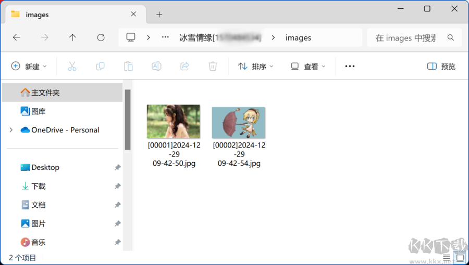Focus the 在 images 中搜索 search box
The width and height of the screenshot is (469, 265).
[x=414, y=37]
